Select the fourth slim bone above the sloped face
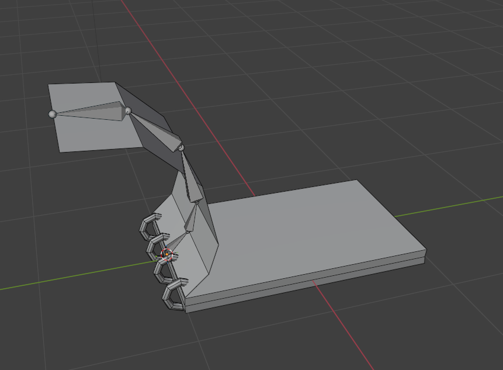The width and height of the screenshot is (503, 370). click(x=192, y=217)
